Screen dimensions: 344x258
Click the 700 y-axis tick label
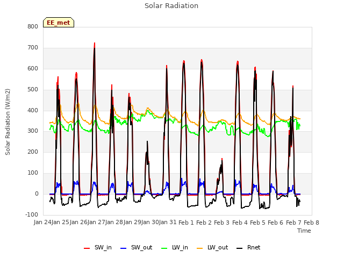coord(33,47)
